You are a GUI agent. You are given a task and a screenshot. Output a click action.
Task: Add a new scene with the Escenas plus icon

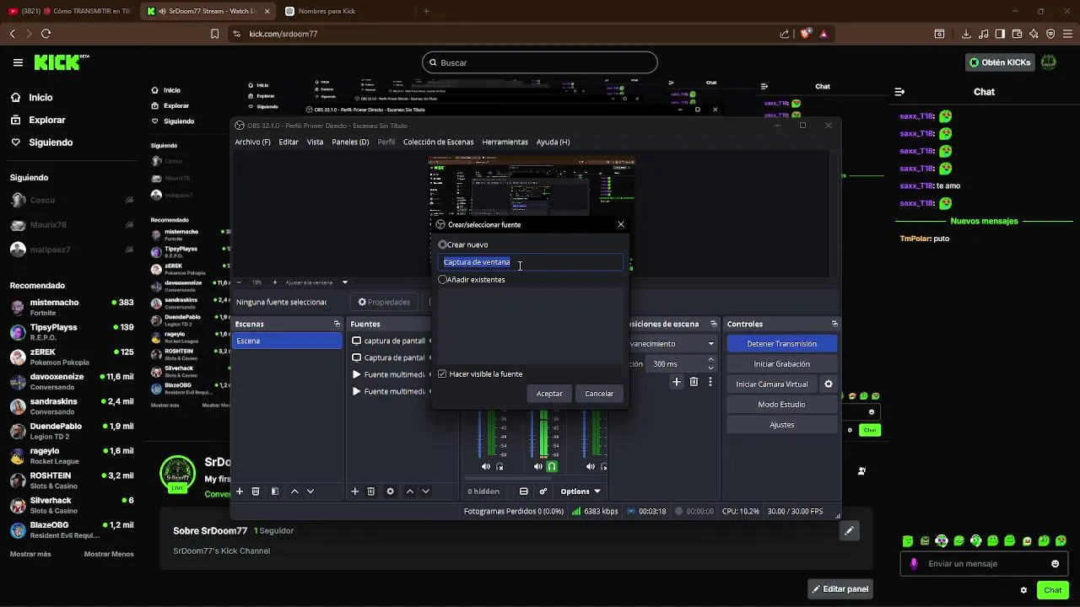240,492
